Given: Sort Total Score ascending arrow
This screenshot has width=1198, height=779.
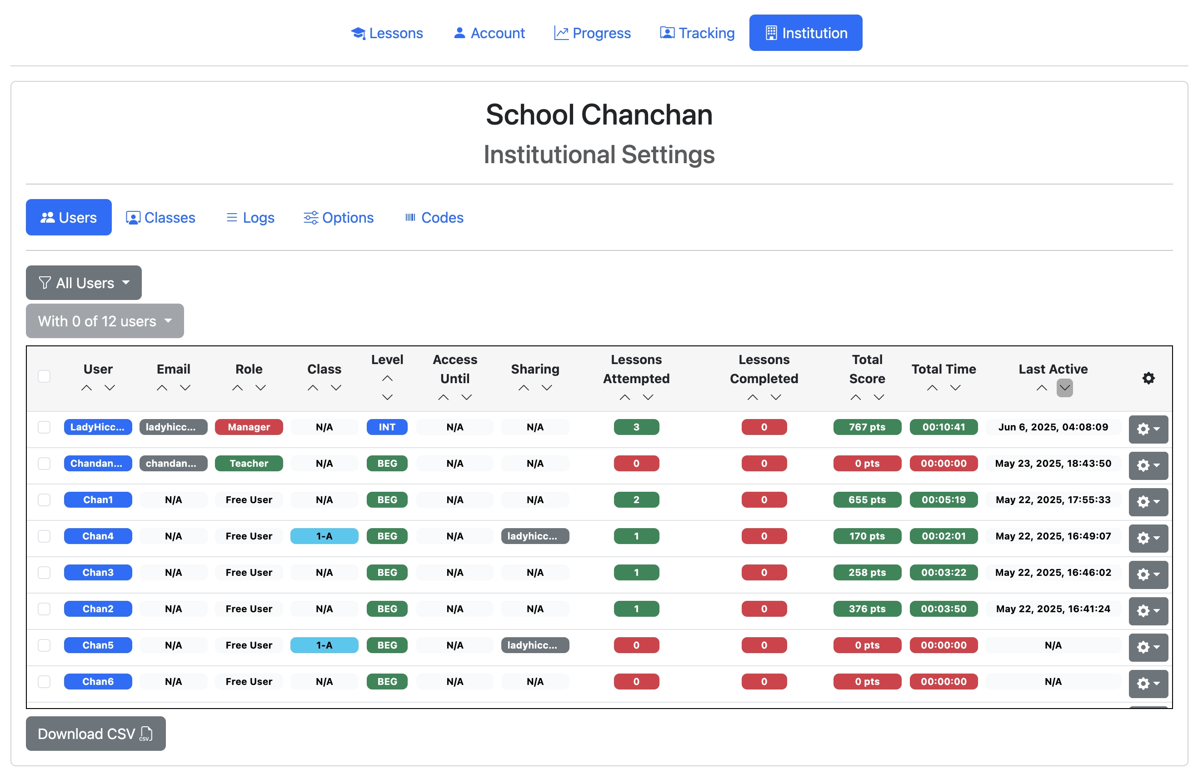Looking at the screenshot, I should (x=856, y=398).
